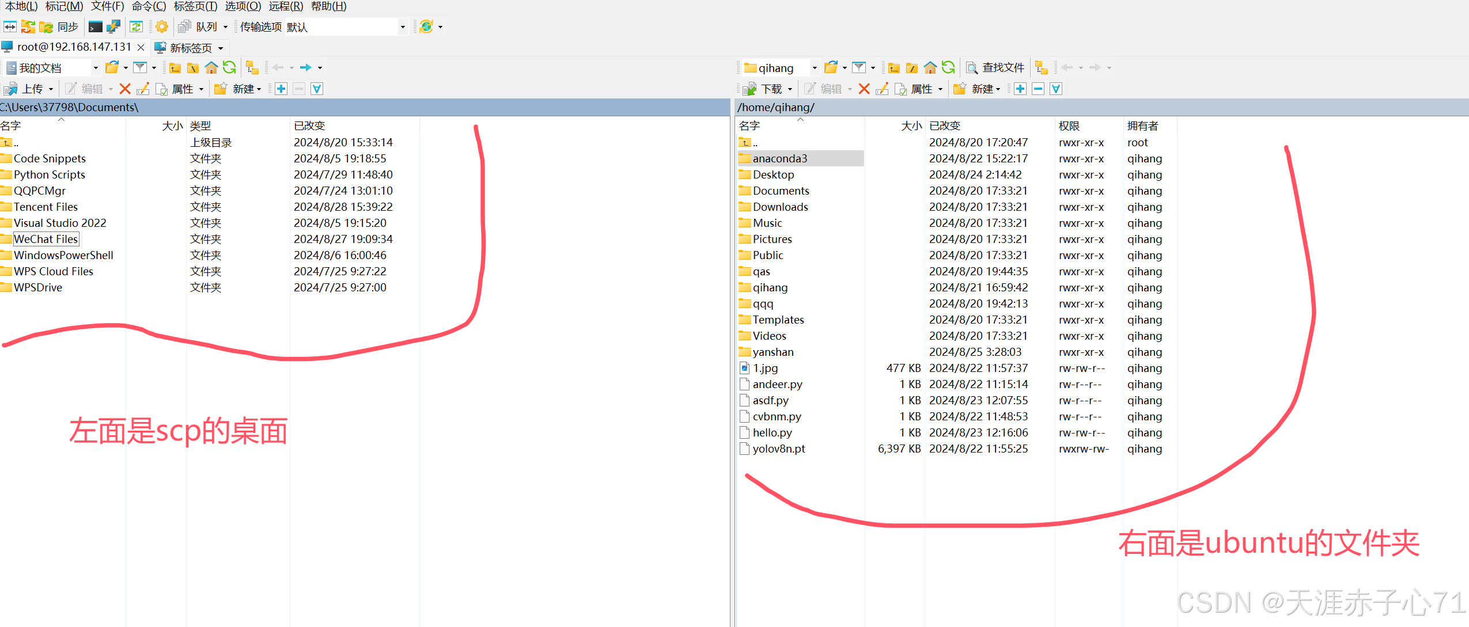Viewport: 1469px width, 627px height.
Task: Click remote unselect-files minus icon
Action: click(x=1038, y=89)
